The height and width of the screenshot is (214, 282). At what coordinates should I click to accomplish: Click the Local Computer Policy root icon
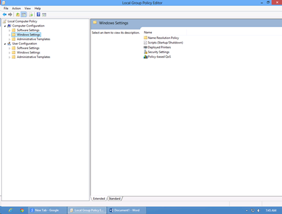click(x=5, y=22)
